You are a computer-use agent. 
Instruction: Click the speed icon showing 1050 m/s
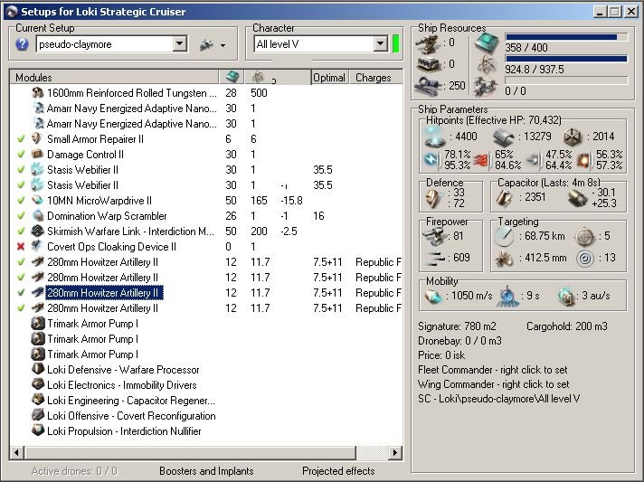pos(433,296)
